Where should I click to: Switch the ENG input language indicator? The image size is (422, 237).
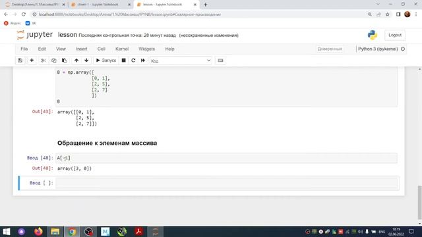coord(382,232)
